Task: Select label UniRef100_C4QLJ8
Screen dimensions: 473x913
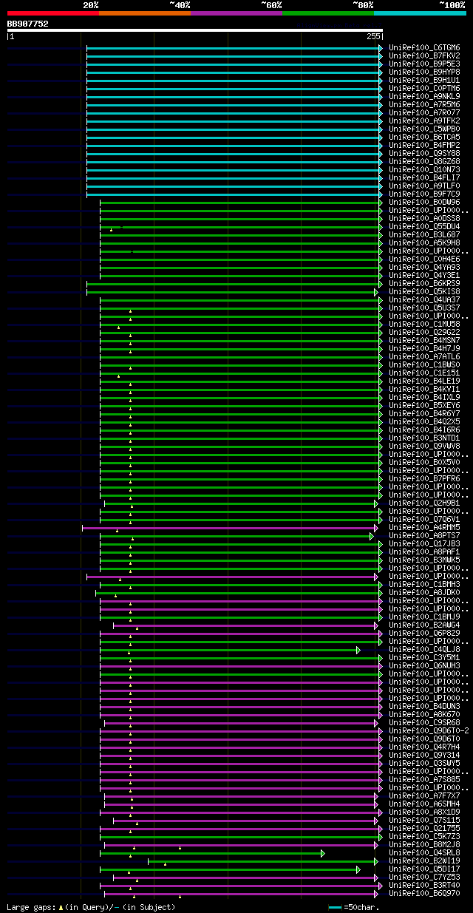Action: (424, 649)
